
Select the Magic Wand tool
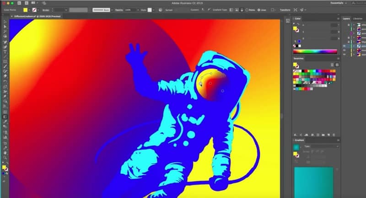coord(5,32)
